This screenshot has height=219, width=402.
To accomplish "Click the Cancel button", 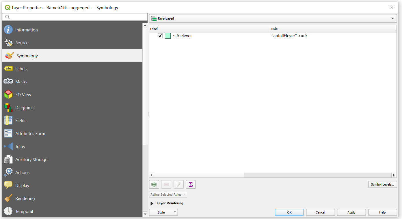I will click(320, 212).
